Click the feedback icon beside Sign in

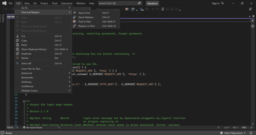coord(222,3)
